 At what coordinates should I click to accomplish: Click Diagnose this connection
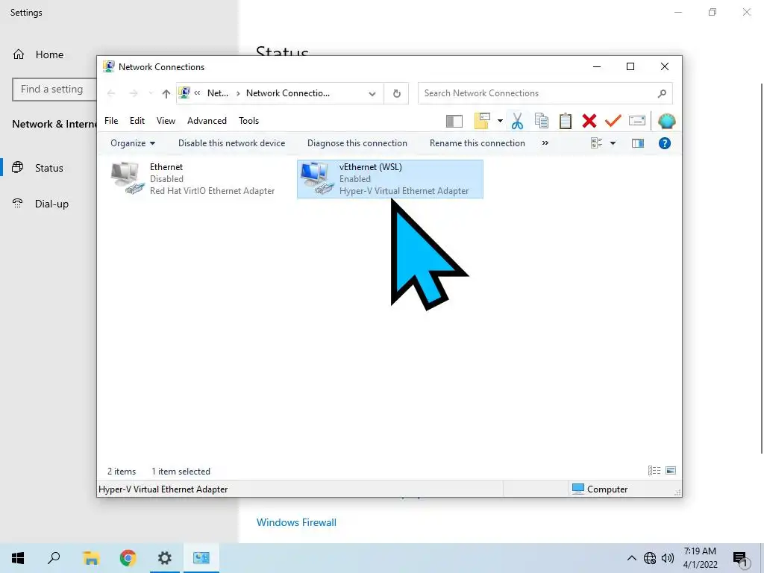pos(357,143)
